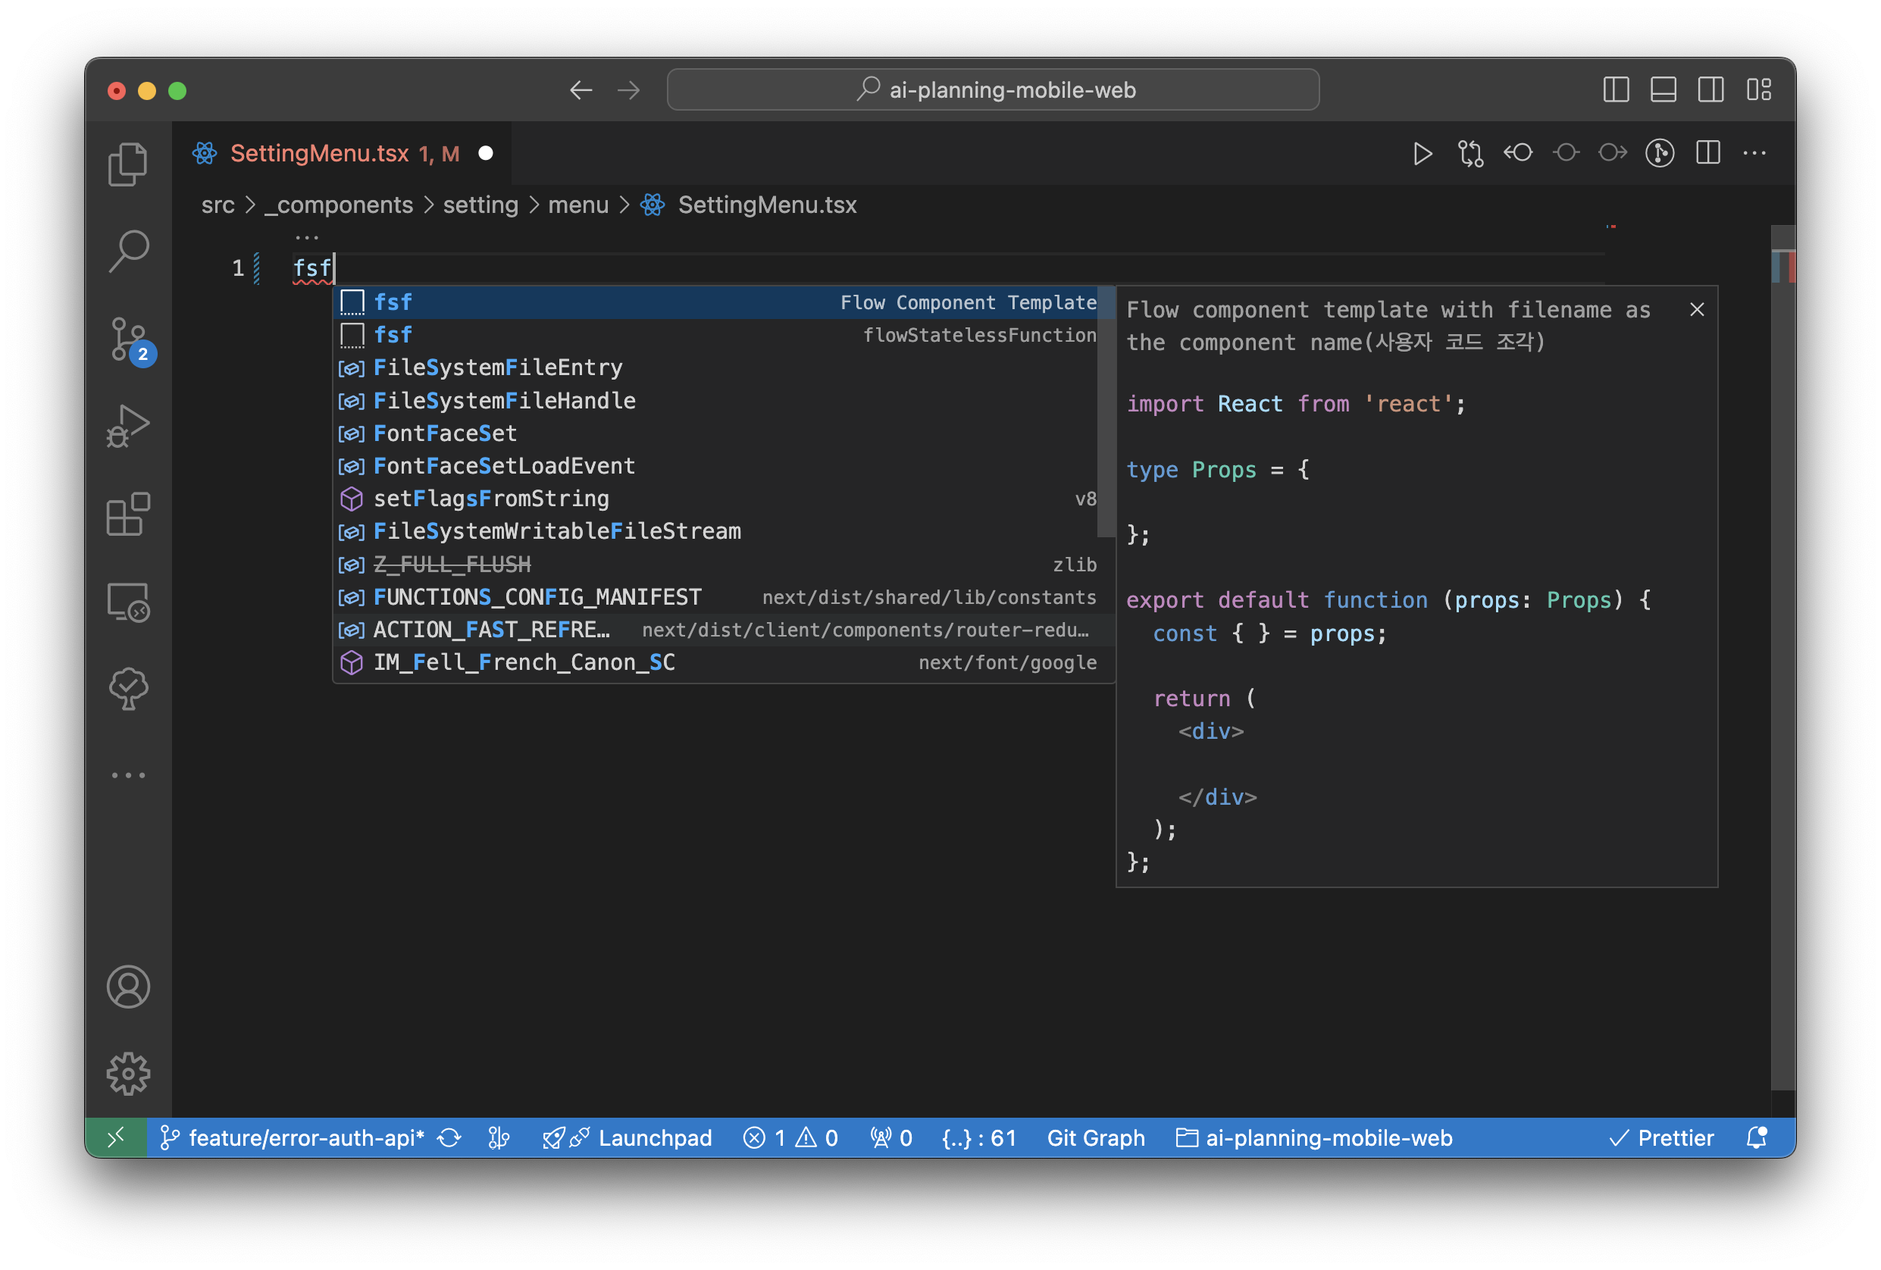Open the Extensions view

(128, 514)
